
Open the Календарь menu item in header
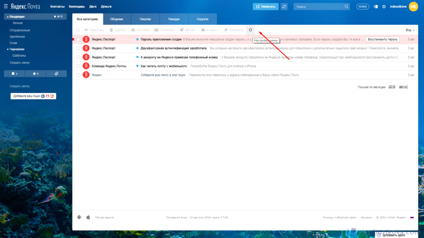pos(77,7)
